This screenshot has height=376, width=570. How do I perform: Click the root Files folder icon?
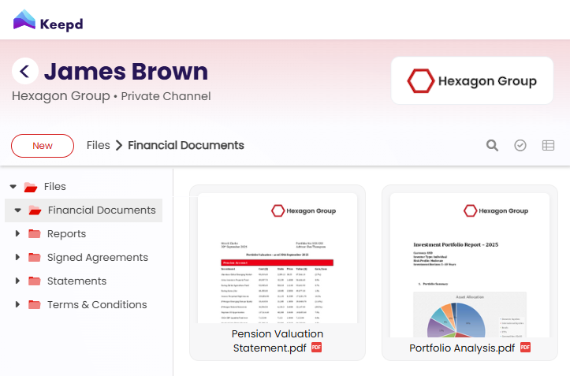[31, 187]
